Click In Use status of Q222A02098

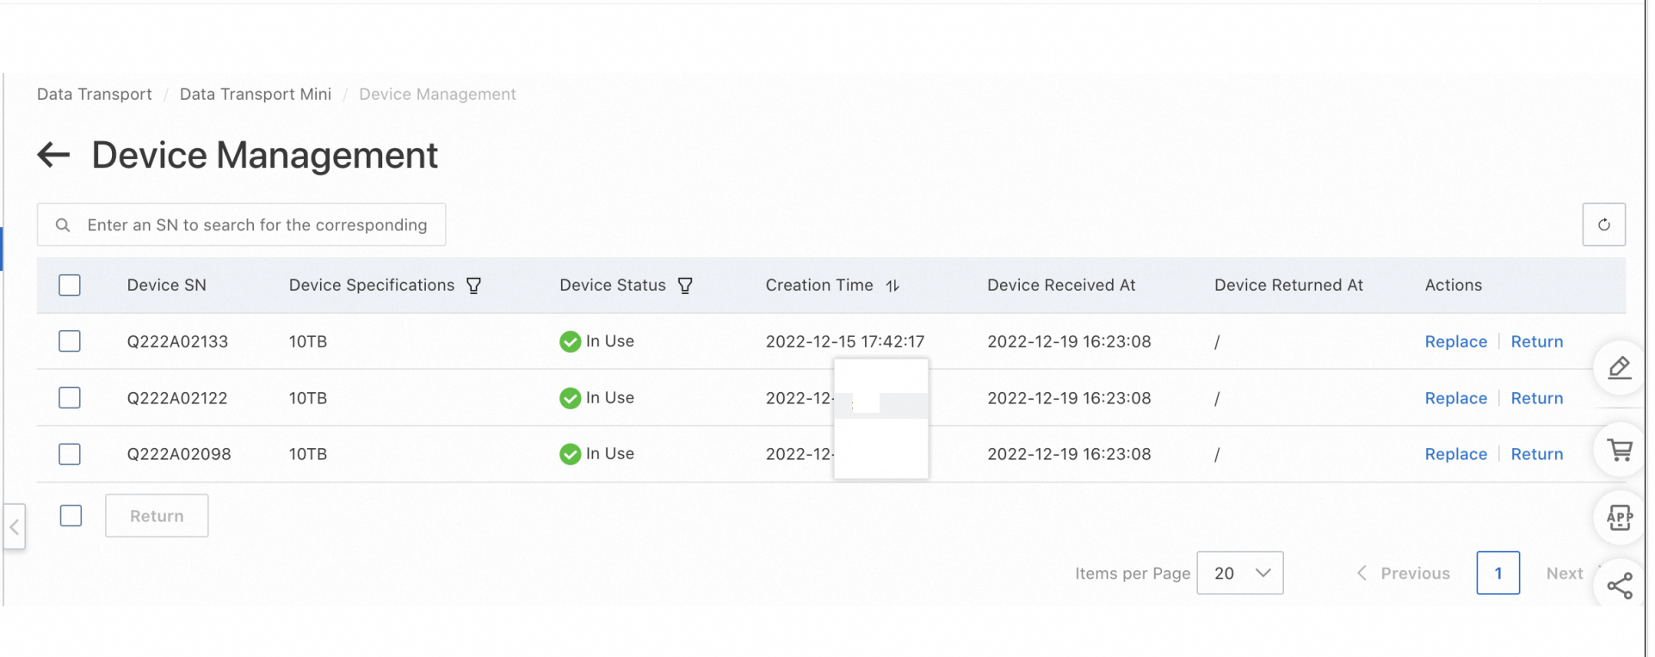[596, 454]
